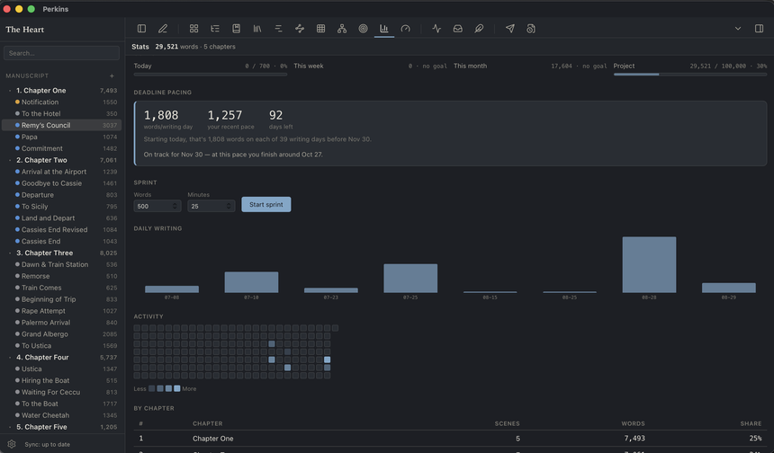Open the Palermo Arrival scene

[x=62, y=323]
